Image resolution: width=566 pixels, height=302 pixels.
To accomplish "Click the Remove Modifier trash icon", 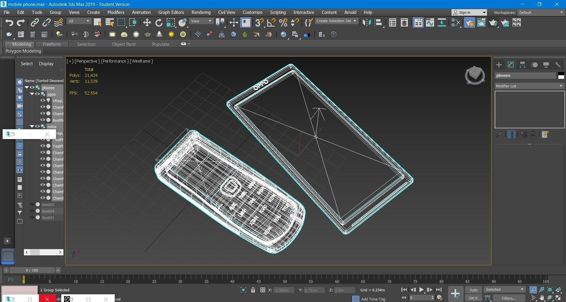I will pos(533,135).
